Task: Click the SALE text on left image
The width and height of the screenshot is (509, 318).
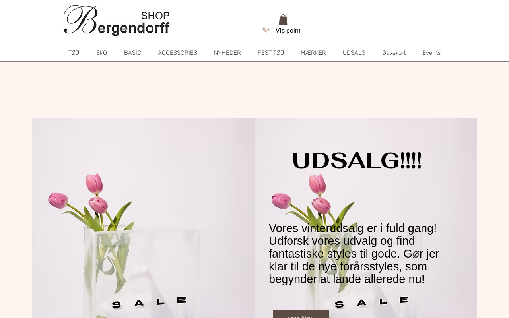Action: pyautogui.click(x=149, y=302)
